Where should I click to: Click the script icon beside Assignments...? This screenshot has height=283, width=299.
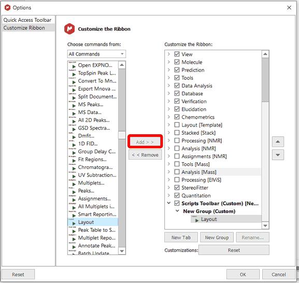click(x=73, y=199)
